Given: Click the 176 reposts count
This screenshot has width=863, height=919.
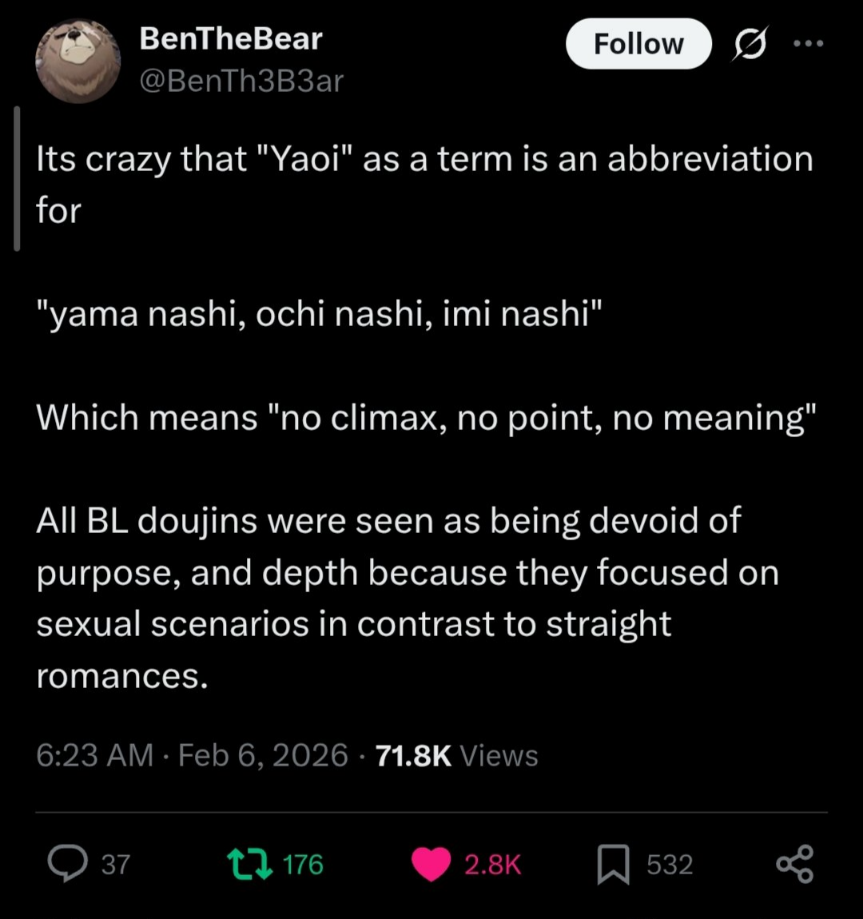Looking at the screenshot, I should [x=303, y=865].
